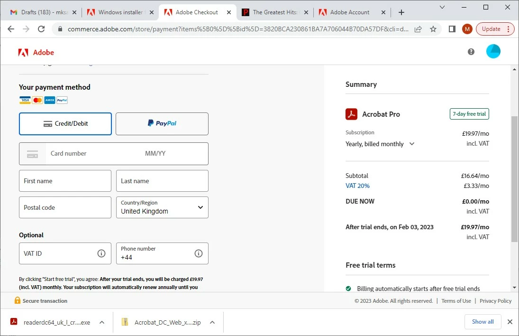Screen dimensions: 519x336
Task: Select PayPal payment method
Action: coord(162,123)
